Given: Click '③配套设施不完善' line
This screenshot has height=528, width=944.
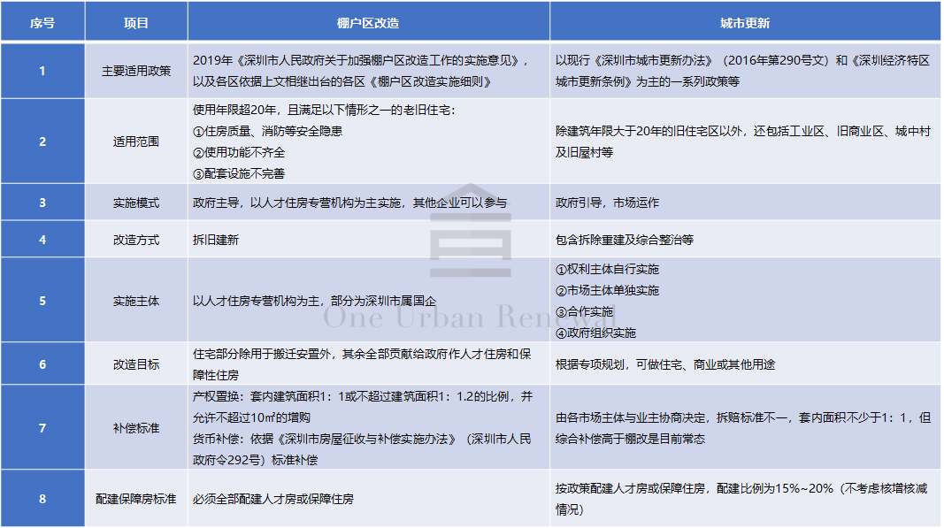Looking at the screenshot, I should click(x=238, y=173).
